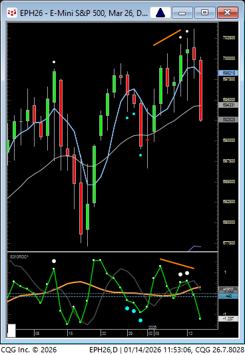Click the 2026 year label above time axis

[x=152, y=328]
